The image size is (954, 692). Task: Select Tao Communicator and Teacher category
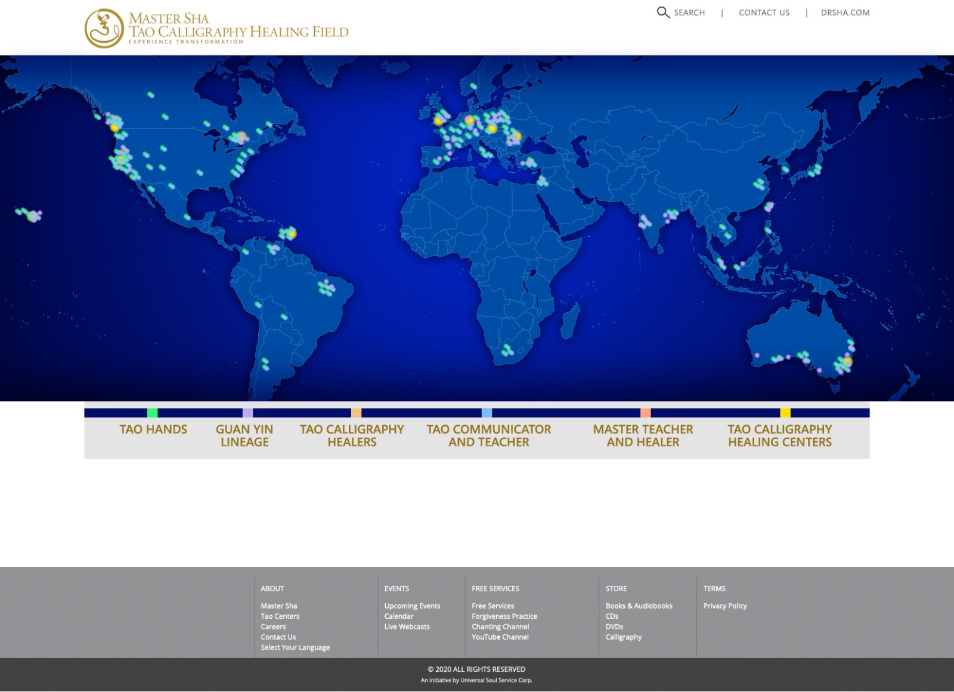click(489, 436)
